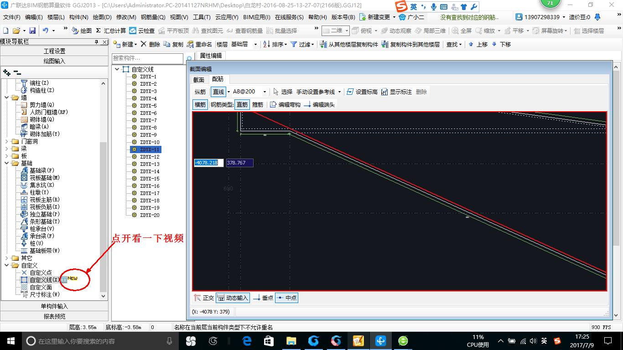Open the 工程设置 panel

tap(54, 51)
